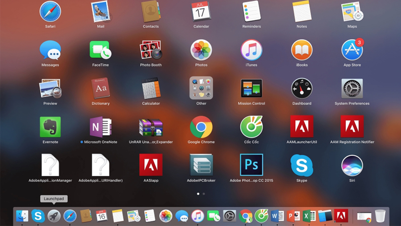Open System Preferences from the Dock
The height and width of the screenshot is (226, 401).
click(230, 216)
